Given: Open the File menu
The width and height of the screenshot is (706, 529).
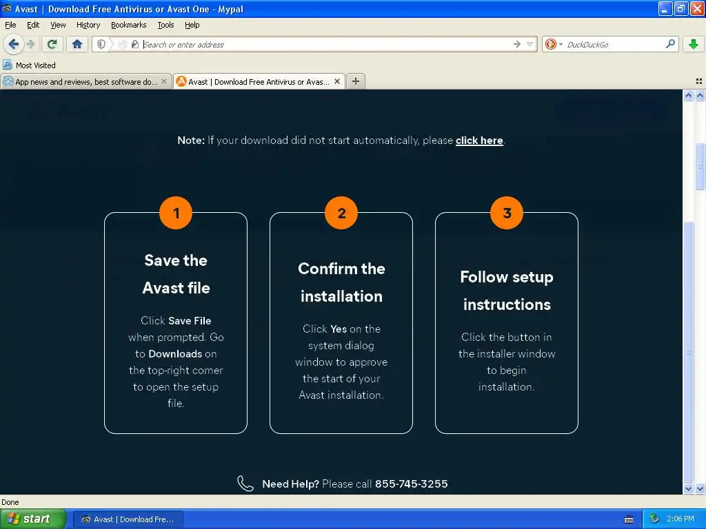Looking at the screenshot, I should click(x=10, y=25).
